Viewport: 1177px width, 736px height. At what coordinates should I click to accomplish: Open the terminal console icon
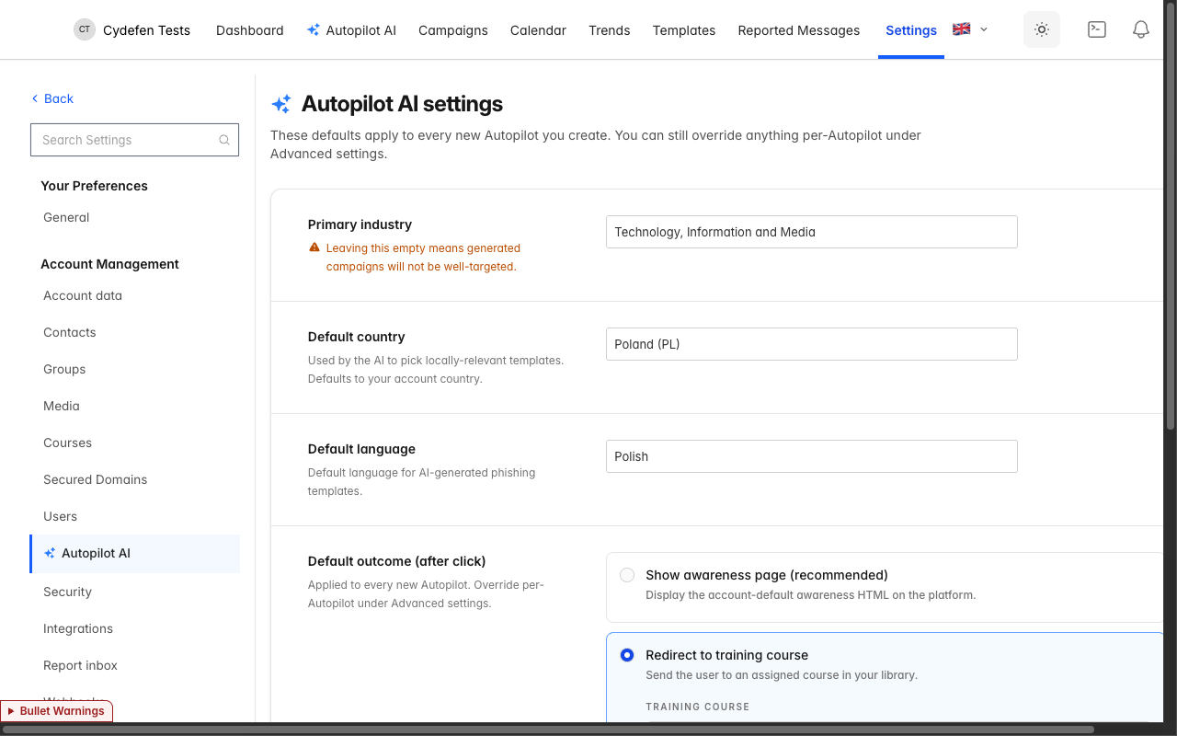[1096, 29]
